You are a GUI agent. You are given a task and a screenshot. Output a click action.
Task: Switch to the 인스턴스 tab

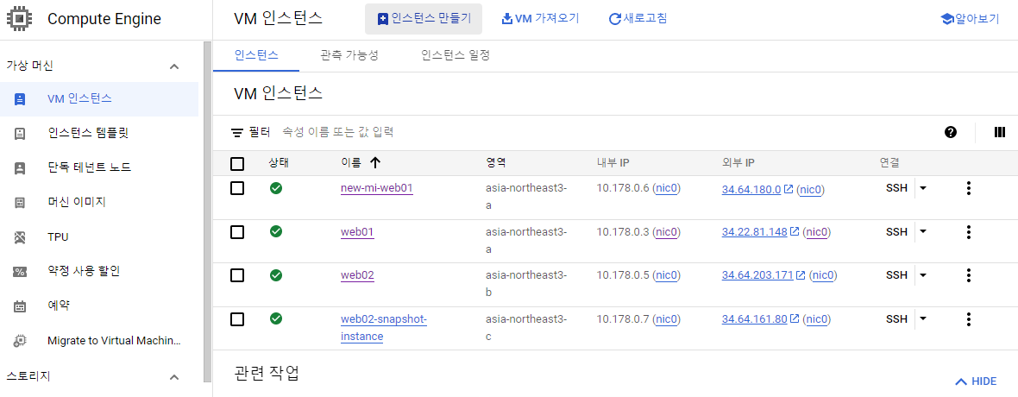256,55
